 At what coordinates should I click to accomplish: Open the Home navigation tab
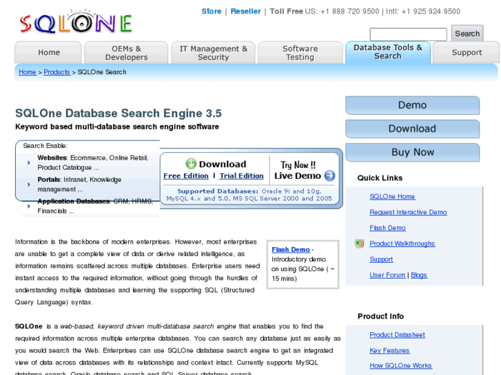48,52
